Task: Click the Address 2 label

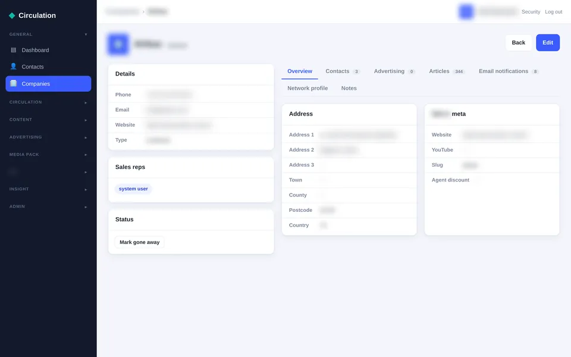Action: (x=301, y=150)
